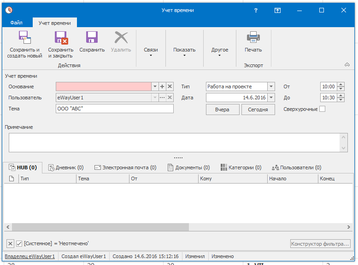Click ribbon display options icon in title bar
The image size is (358, 265).
tap(277, 10)
